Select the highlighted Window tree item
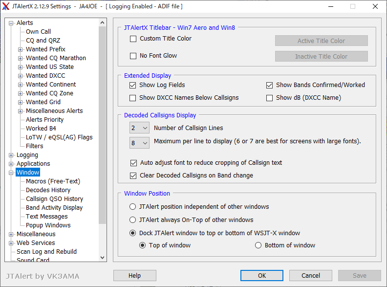This screenshot has height=287, width=387. pos(28,173)
